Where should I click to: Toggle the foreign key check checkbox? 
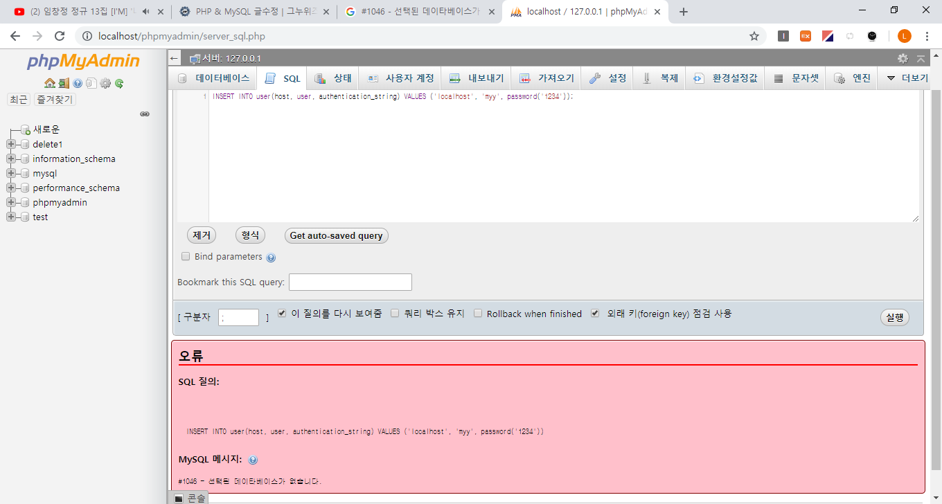595,313
